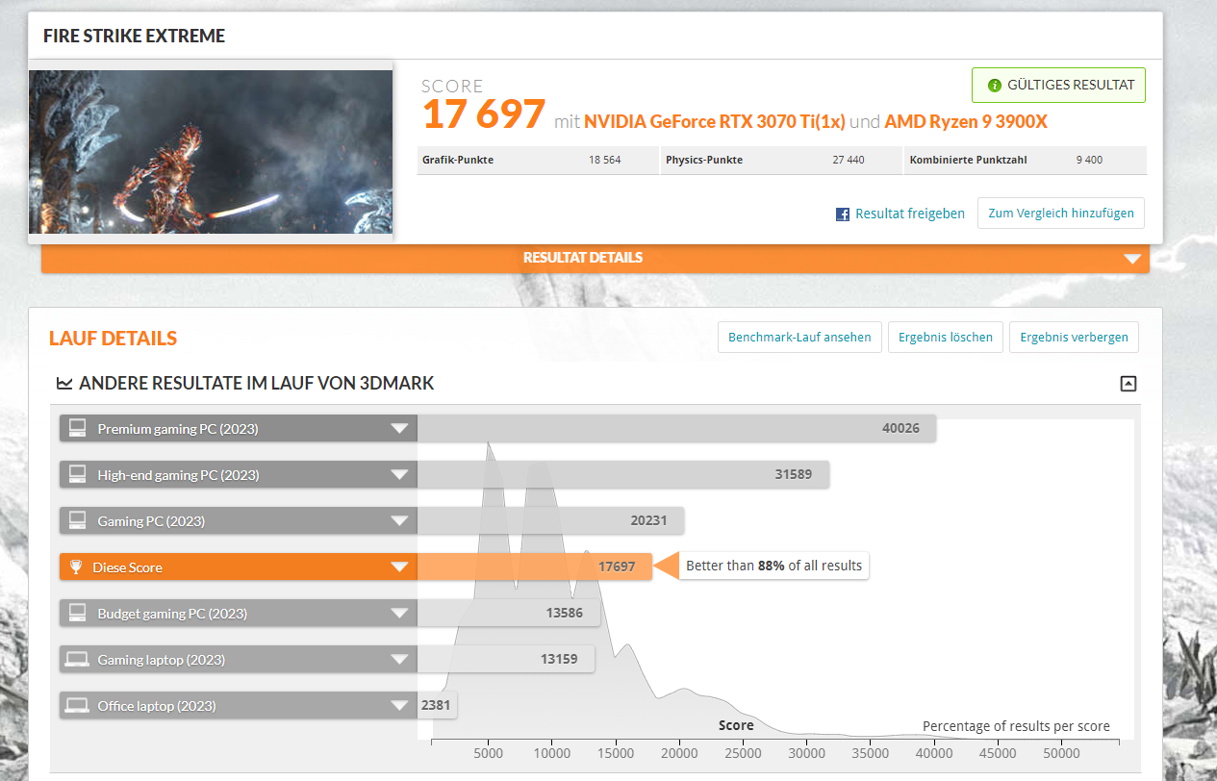Expand the Office laptop (2023) dropdown arrow
This screenshot has height=781, width=1217.
tap(399, 706)
